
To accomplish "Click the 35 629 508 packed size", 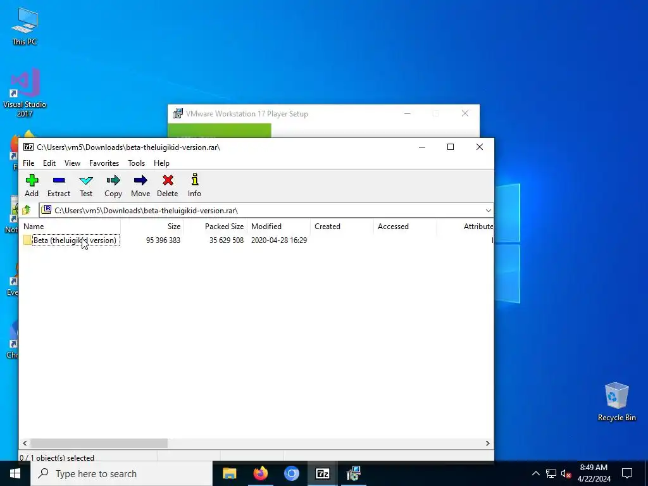I will coord(227,240).
